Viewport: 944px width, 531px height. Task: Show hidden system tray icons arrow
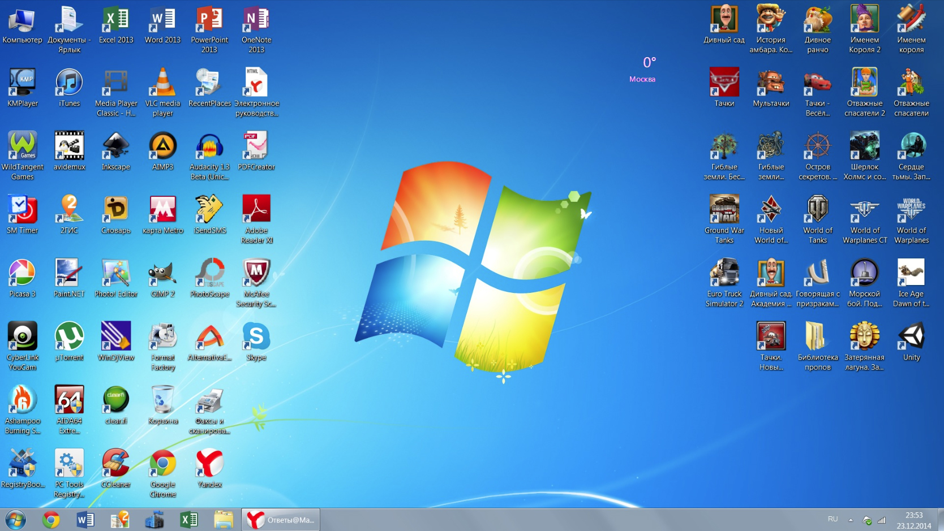tap(850, 520)
